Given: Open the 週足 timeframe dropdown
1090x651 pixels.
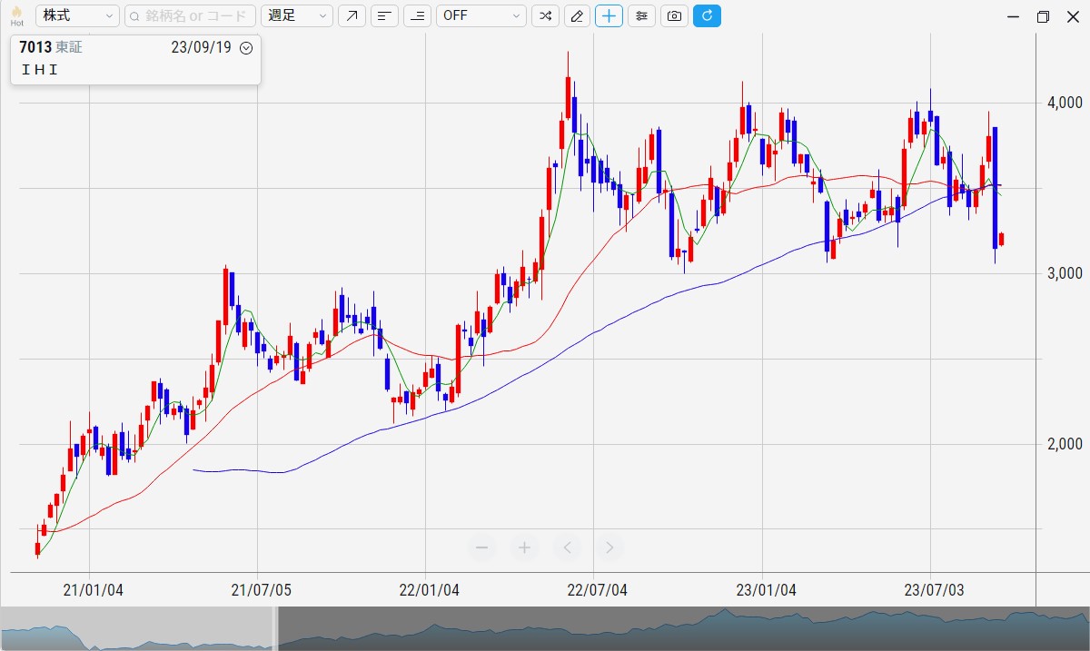Looking at the screenshot, I should 297,15.
